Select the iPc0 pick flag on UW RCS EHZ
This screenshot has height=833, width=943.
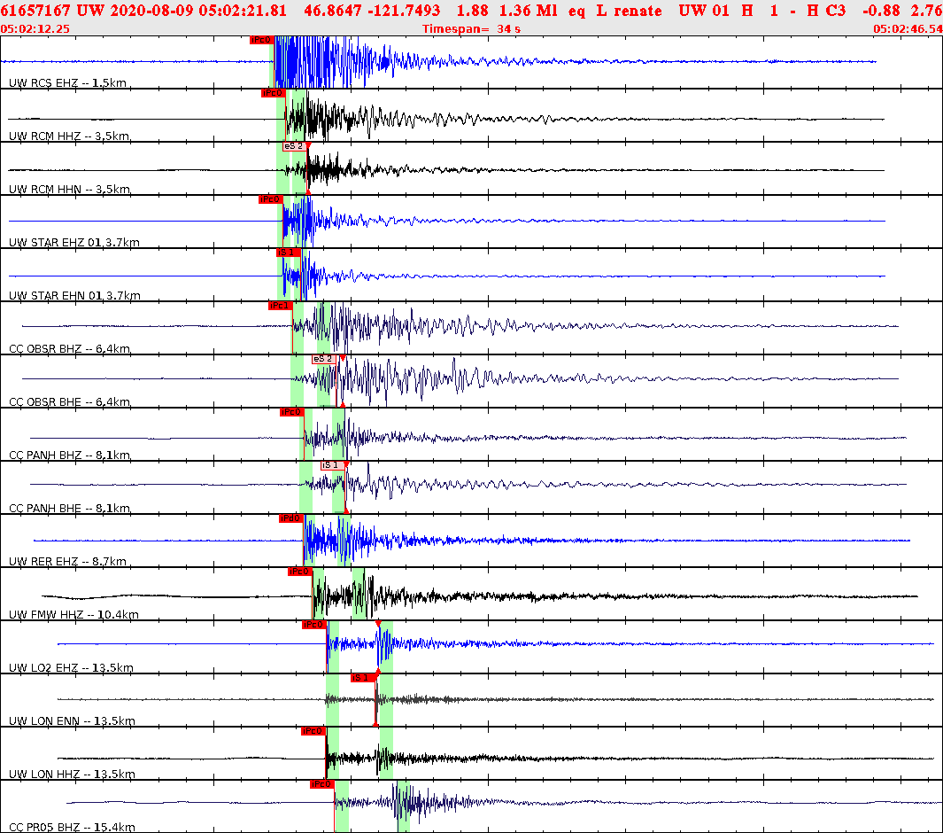click(x=260, y=40)
